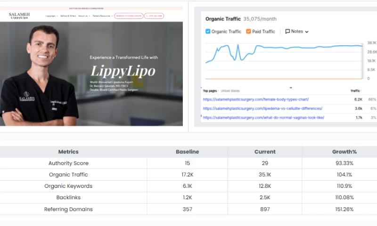This screenshot has height=226, width=377.
Task: Expand the Patient Resources menu
Action: (x=102, y=16)
